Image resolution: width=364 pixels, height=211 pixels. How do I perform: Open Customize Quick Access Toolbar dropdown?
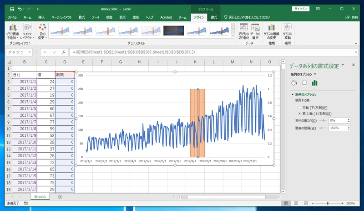point(38,9)
